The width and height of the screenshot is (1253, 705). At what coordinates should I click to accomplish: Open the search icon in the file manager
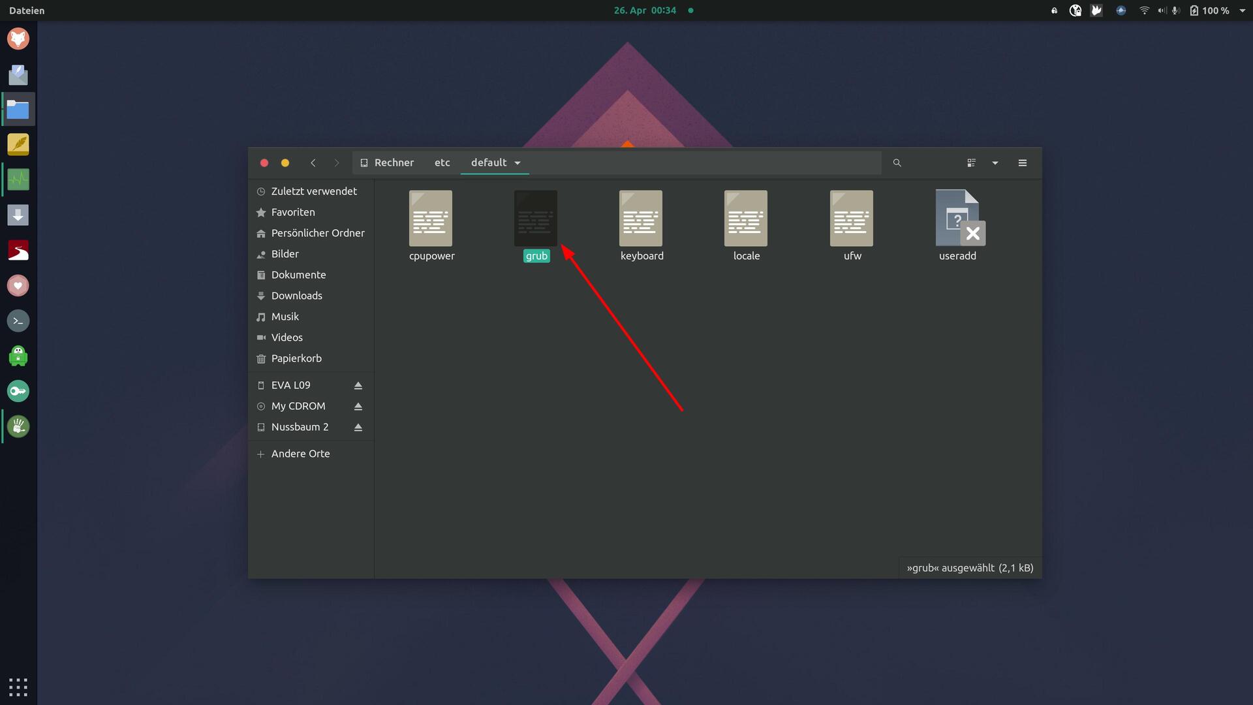897,163
